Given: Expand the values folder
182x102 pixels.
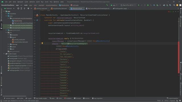Looking at the screenshot, I should tap(8, 47).
